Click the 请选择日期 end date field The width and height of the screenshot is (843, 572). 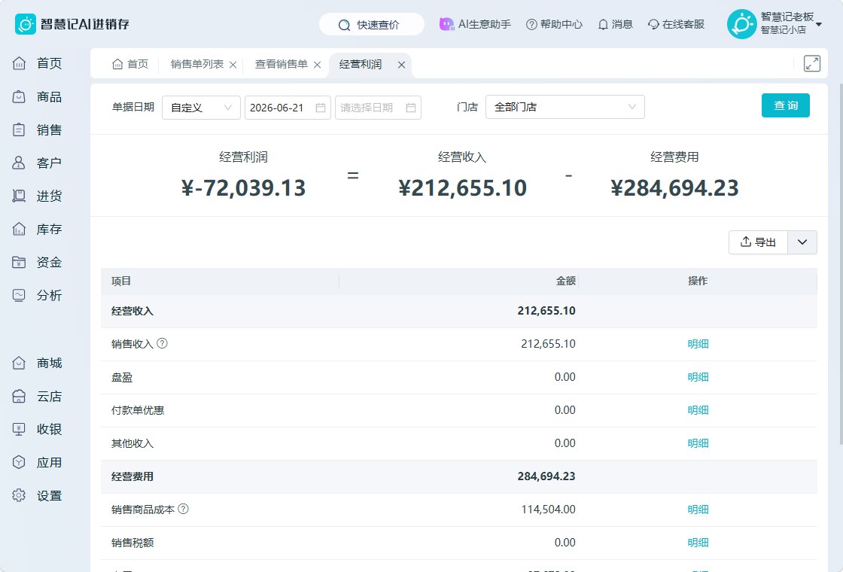tap(378, 108)
